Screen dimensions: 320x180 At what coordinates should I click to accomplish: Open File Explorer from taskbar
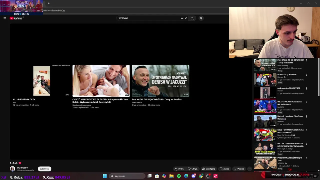tap(171, 176)
